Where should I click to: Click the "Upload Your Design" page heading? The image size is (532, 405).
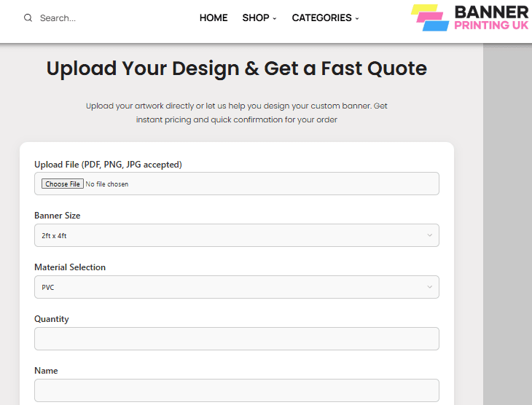click(236, 68)
